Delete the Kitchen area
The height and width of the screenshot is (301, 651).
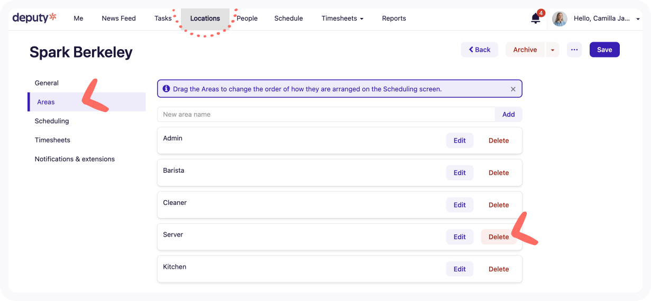tap(499, 269)
